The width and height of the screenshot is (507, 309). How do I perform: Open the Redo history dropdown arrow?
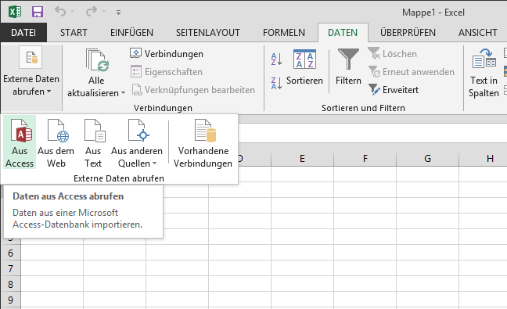coord(104,12)
